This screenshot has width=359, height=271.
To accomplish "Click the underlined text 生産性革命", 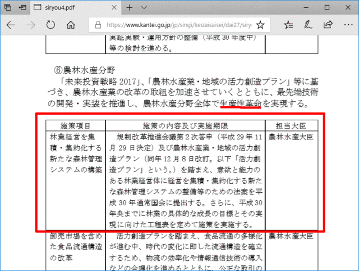I will click(x=241, y=103).
